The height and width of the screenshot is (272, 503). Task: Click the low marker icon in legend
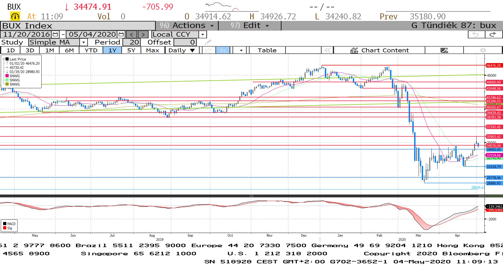tap(7, 72)
